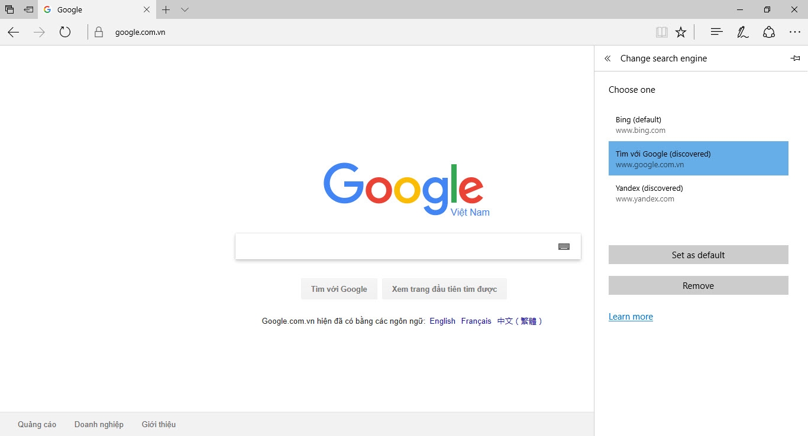Go back to the previous page
Image resolution: width=808 pixels, height=436 pixels.
click(14, 32)
